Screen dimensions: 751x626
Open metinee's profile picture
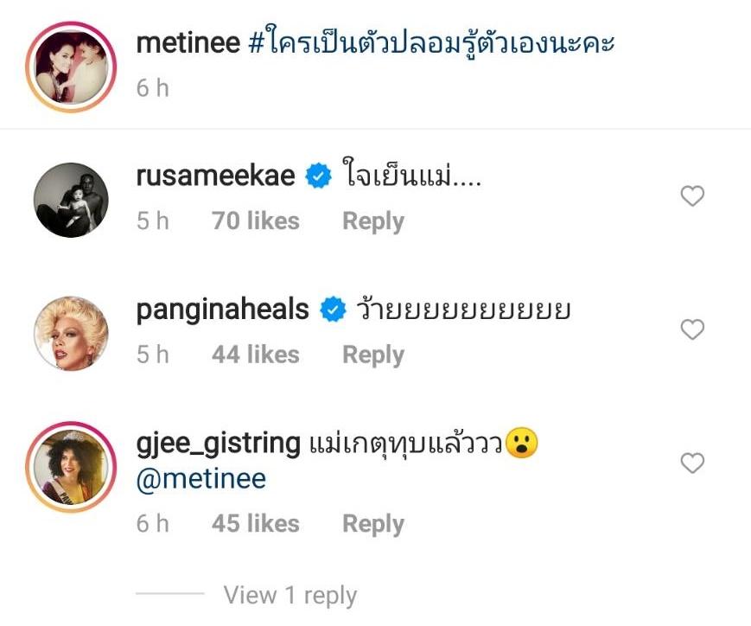click(71, 64)
